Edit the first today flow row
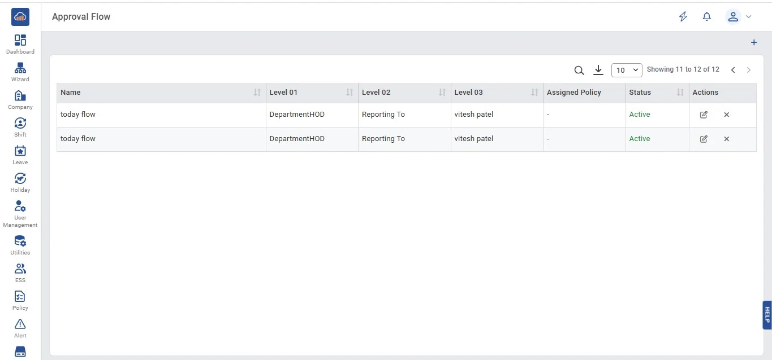This screenshot has height=360, width=772. click(704, 115)
